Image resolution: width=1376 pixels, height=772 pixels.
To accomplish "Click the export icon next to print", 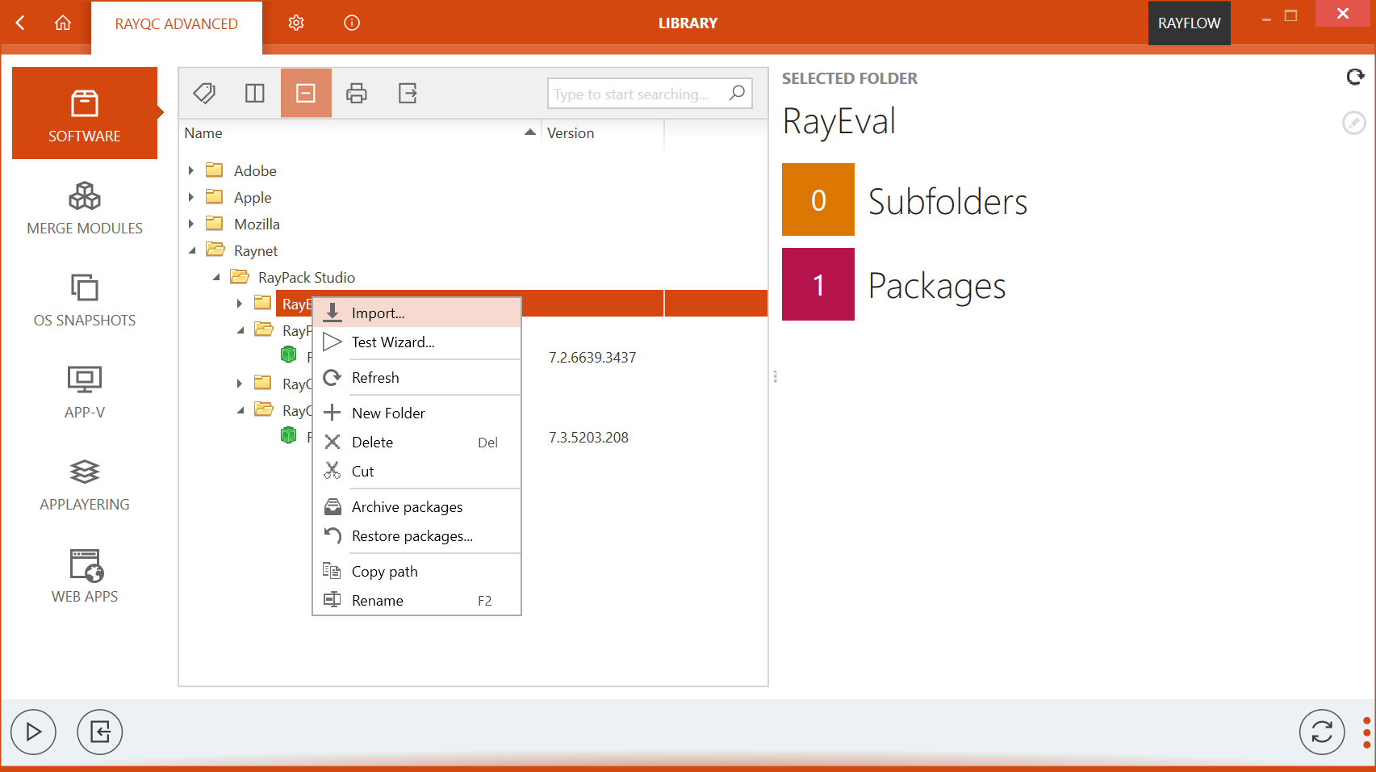I will point(408,93).
